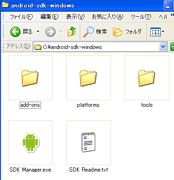Open the ファイル(F) menu
This screenshot has width=174, height=180.
point(21,17)
